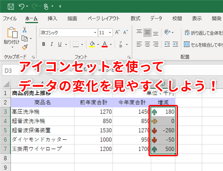This screenshot has width=223, height=171.
Task: Click the Save icon in quick access toolbar
Action: 11,7
